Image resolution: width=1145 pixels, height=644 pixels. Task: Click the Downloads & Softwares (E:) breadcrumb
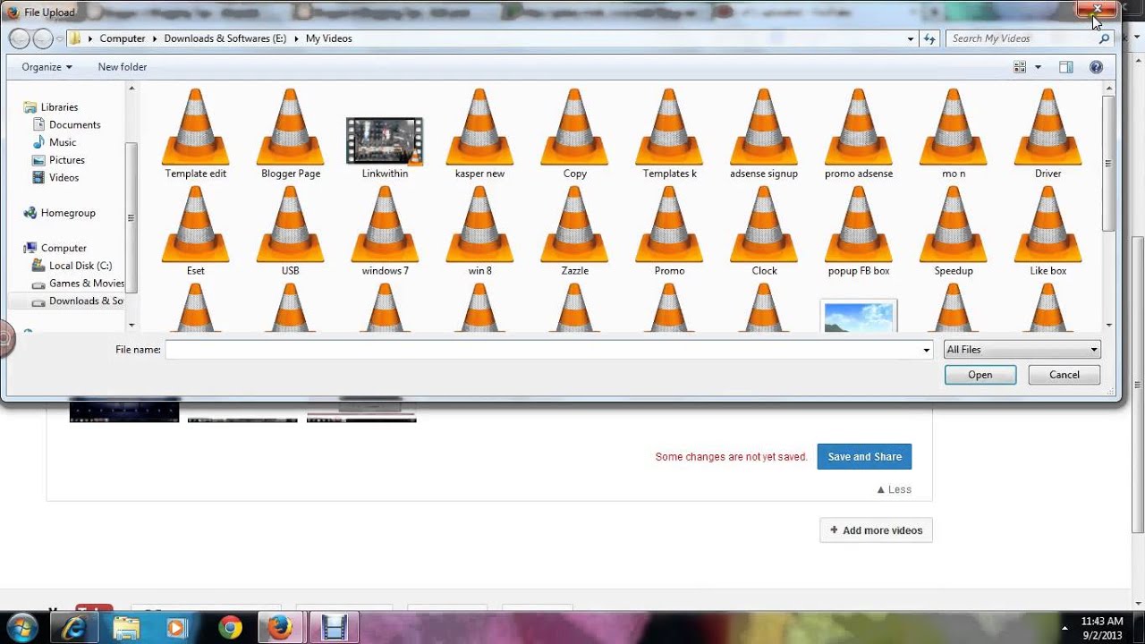pyautogui.click(x=225, y=38)
